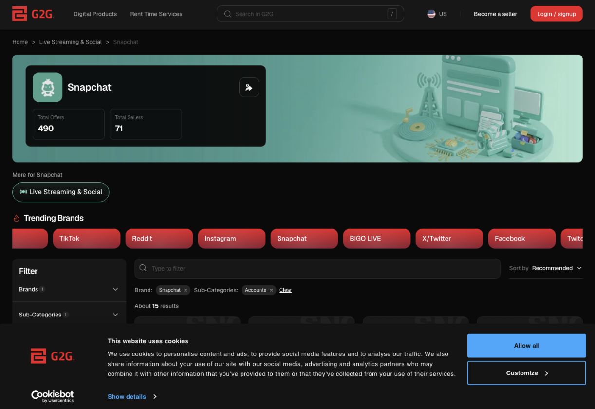Focus the Search in G2G field
Viewport: 595px width, 409px height.
[x=310, y=14]
